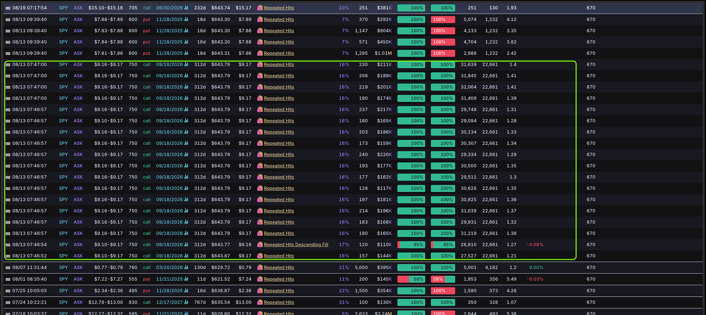Open the chart icon in the $211K premium row
This screenshot has width=706, height=315.
tap(186, 64)
